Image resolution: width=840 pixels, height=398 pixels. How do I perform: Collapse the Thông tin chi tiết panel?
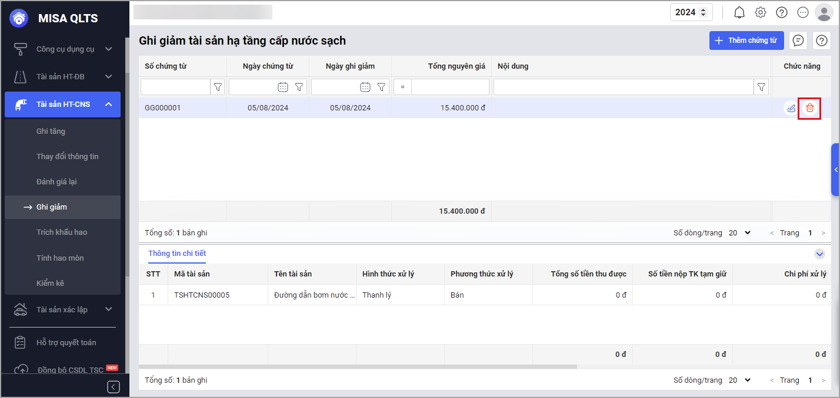[x=819, y=254]
